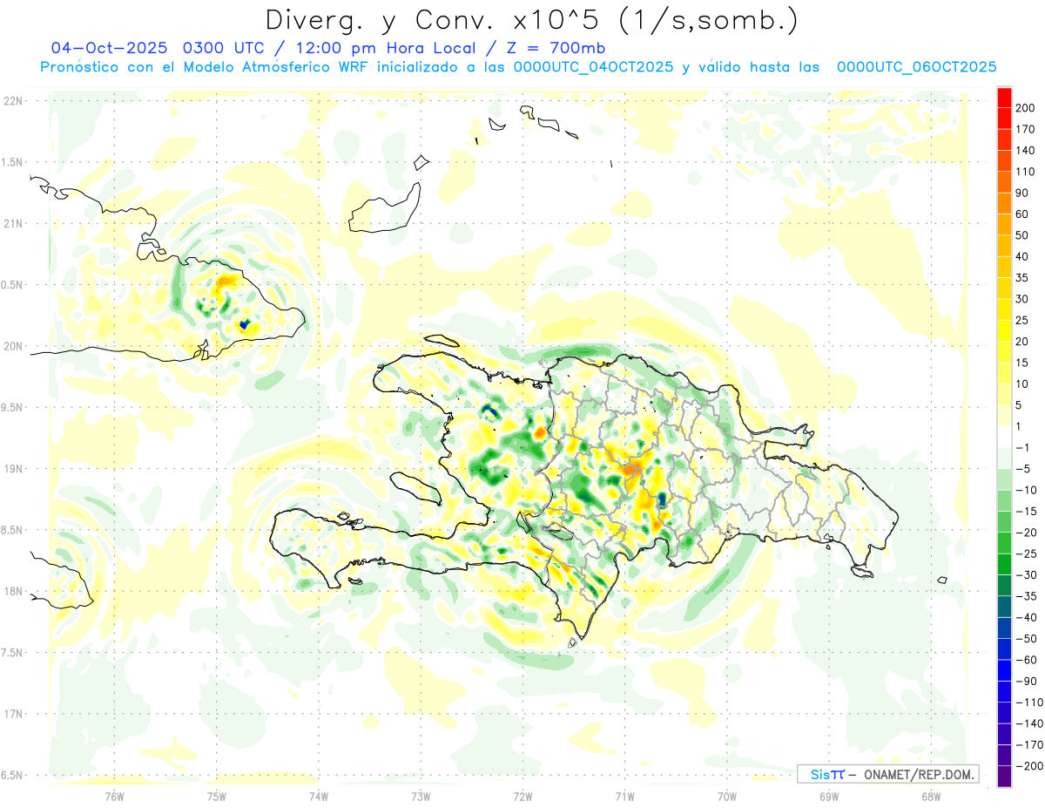
Task: Click the 1.5N latitude label
Action: (x=13, y=162)
